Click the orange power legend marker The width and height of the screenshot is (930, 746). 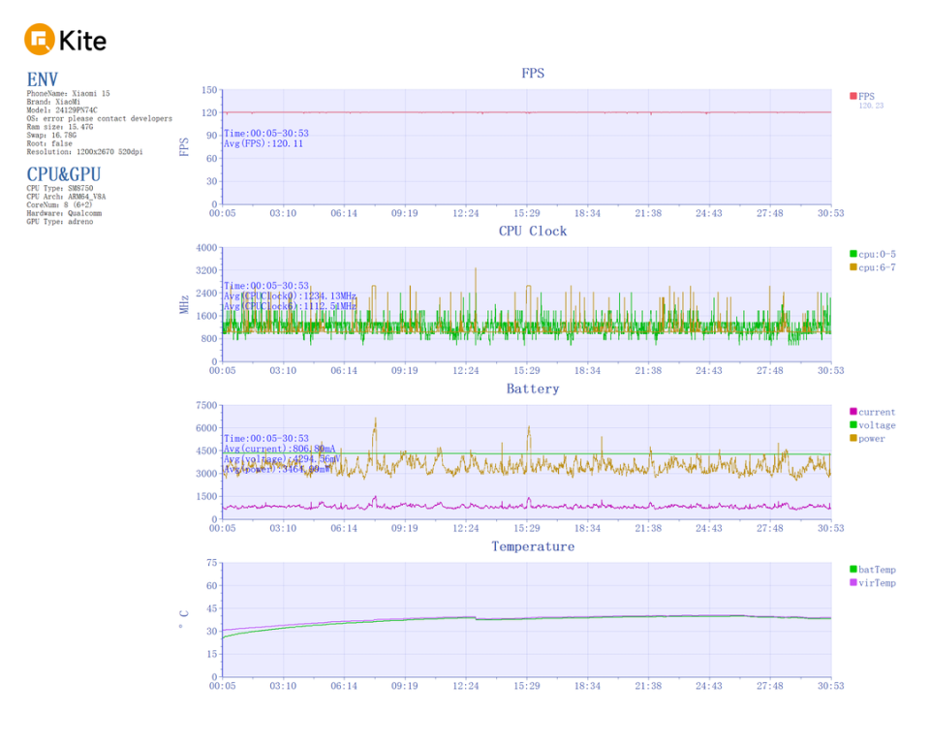click(x=852, y=438)
